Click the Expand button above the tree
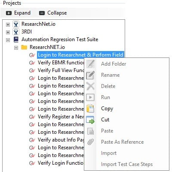Viewport: 172px width, 172px height. (x=18, y=13)
